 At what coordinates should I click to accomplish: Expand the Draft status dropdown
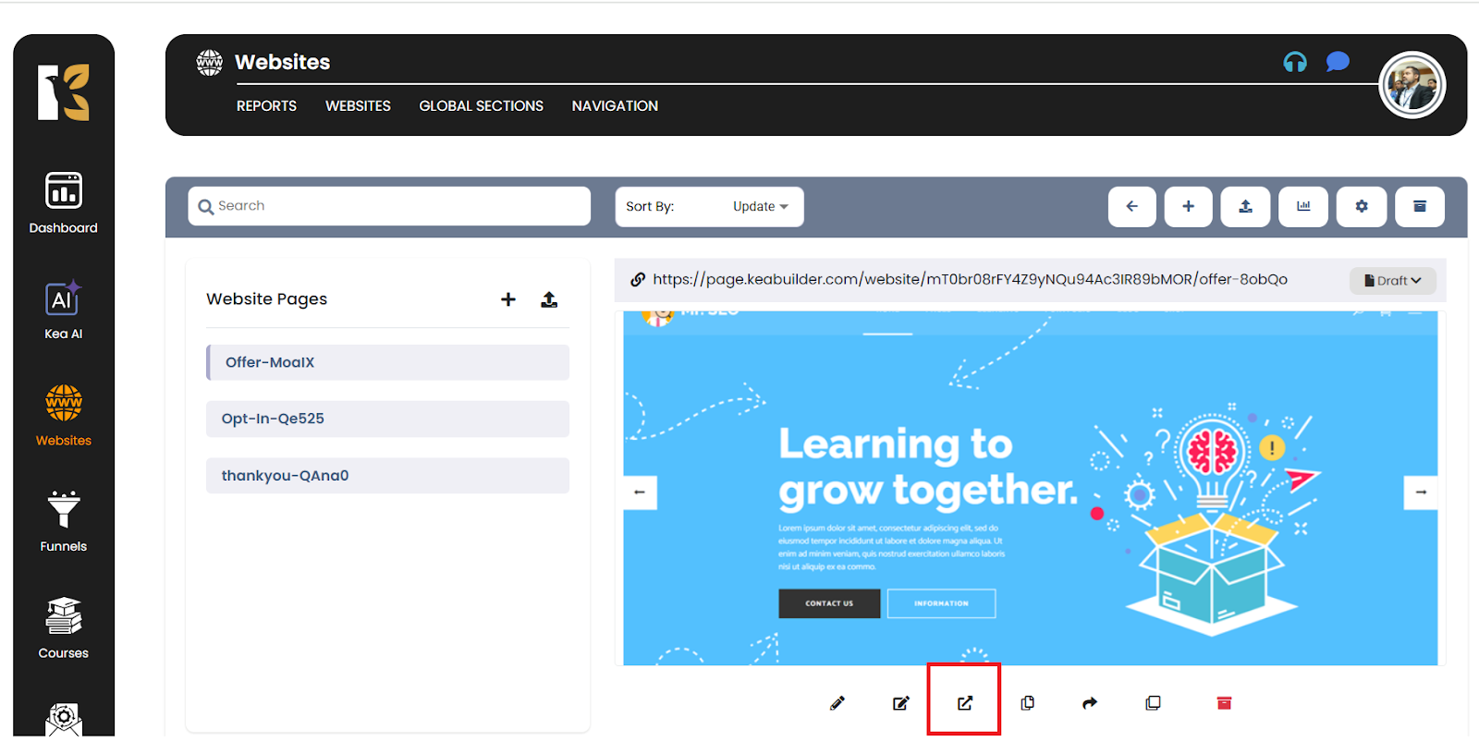click(x=1393, y=281)
